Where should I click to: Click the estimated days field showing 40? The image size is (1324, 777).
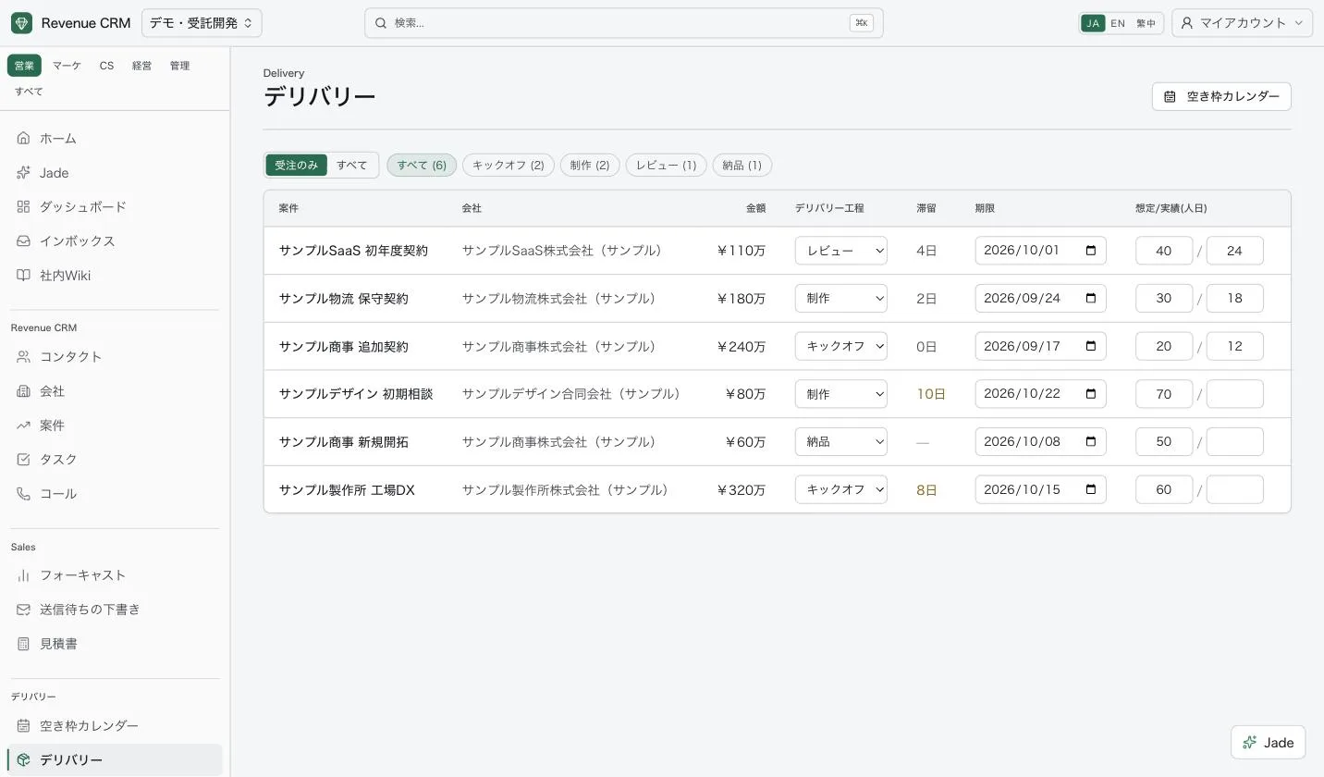(1164, 251)
